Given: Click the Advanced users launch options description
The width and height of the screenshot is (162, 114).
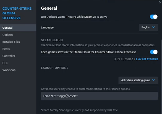Looking at the screenshot, I should click(x=85, y=89).
